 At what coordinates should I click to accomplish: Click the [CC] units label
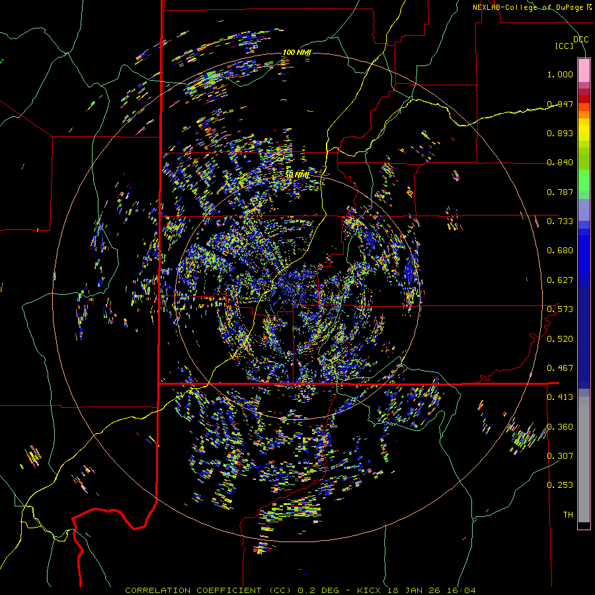(x=565, y=46)
